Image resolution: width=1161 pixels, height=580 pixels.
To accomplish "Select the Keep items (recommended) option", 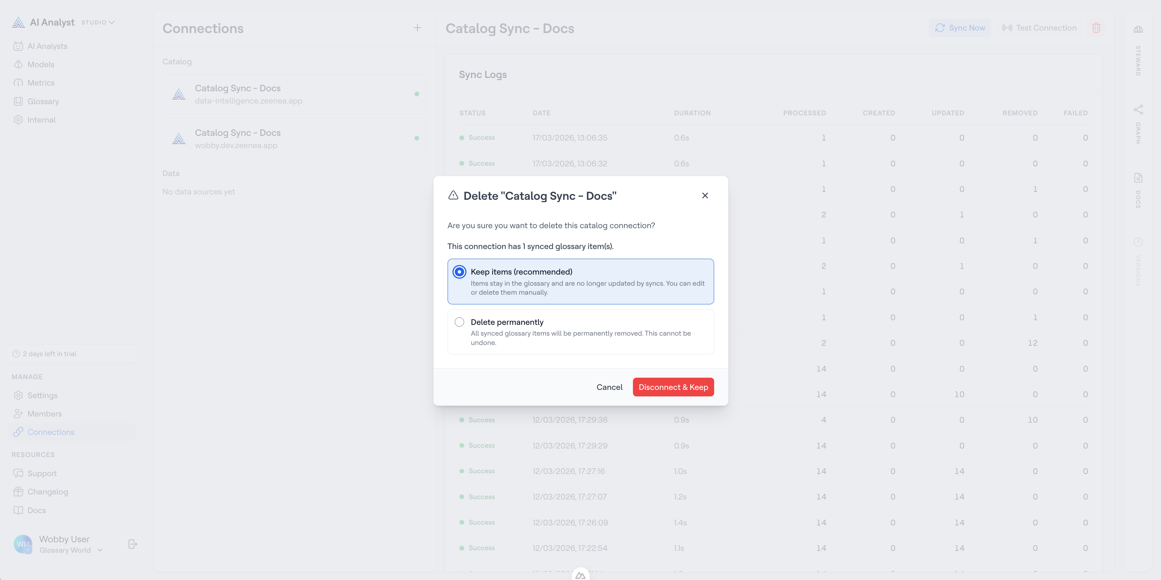I will pyautogui.click(x=459, y=272).
